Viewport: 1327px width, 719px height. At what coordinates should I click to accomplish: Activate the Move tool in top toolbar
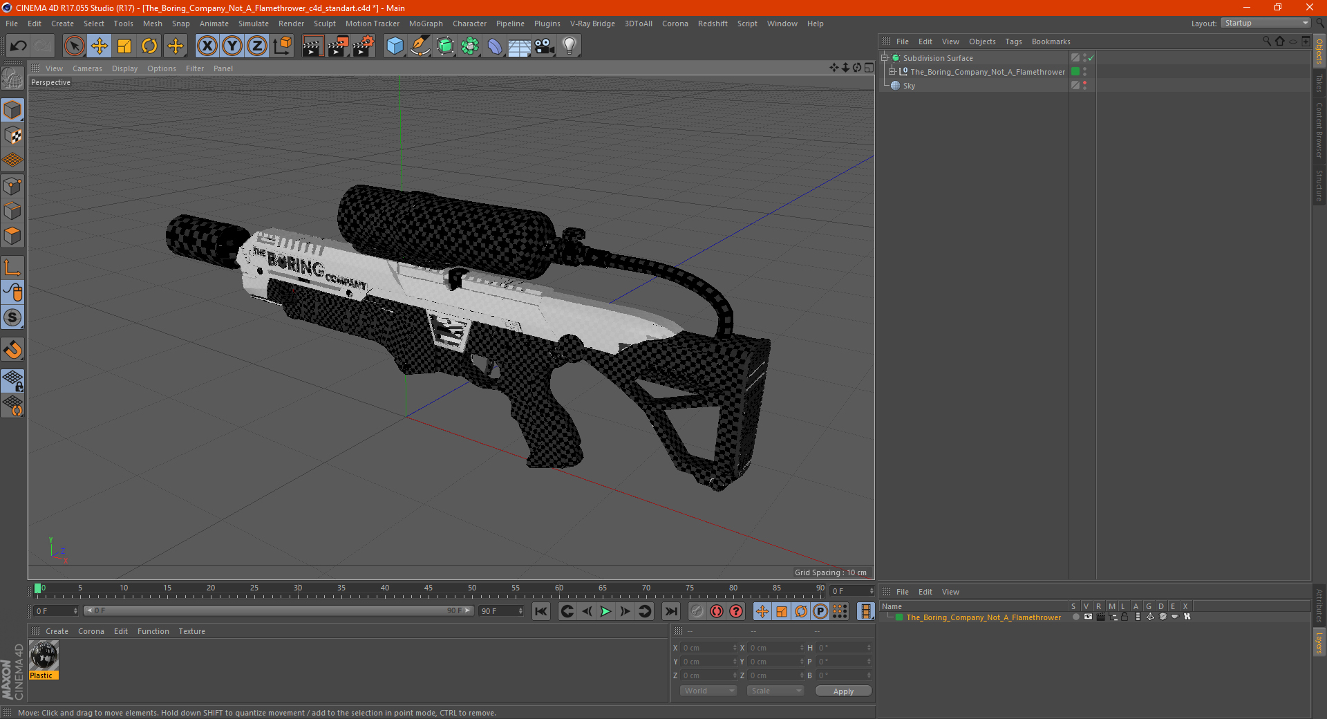pos(100,46)
